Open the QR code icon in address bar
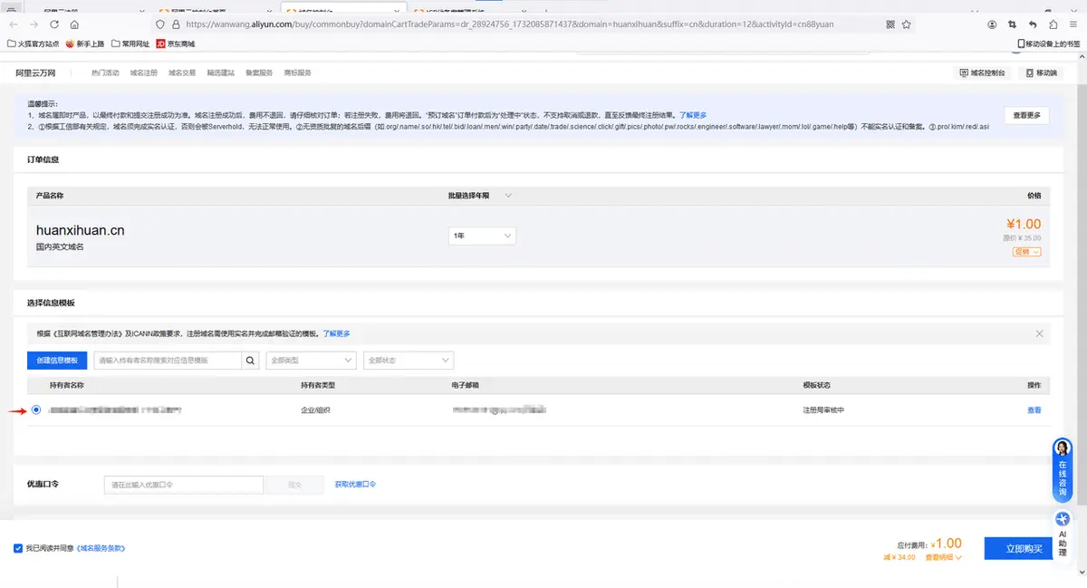 point(890,24)
